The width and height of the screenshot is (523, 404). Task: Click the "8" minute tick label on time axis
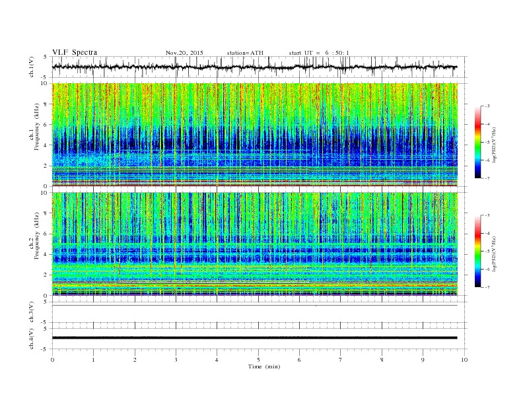[x=382, y=360]
